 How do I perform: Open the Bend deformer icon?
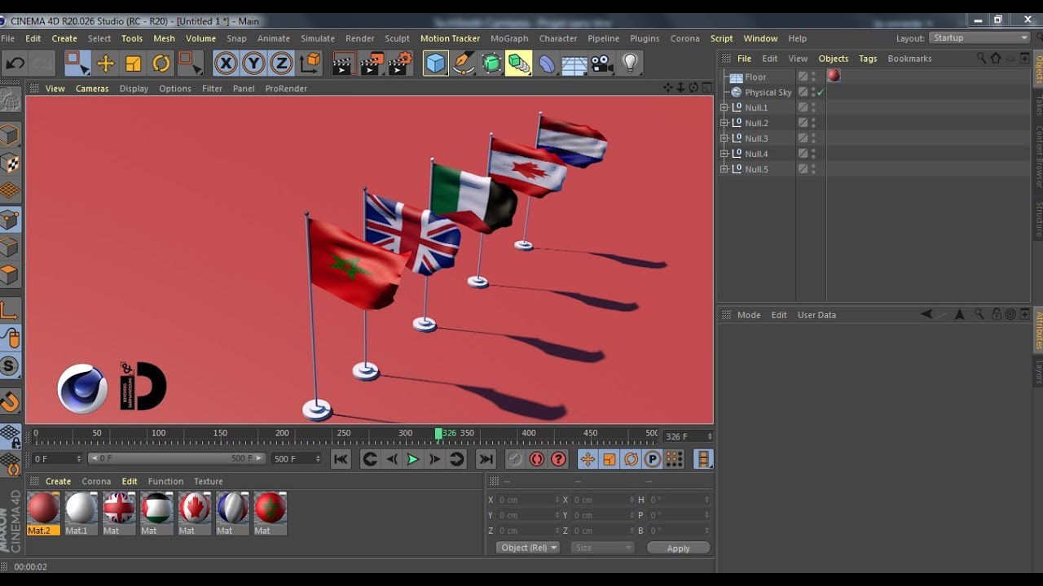547,63
